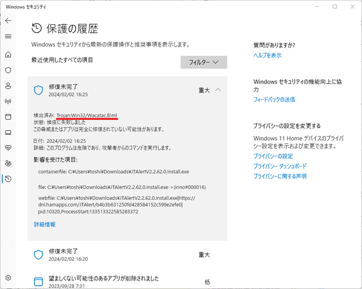The image size is (362, 289).
Task: Click the file: path with inno#000016
Action: pos(122,187)
